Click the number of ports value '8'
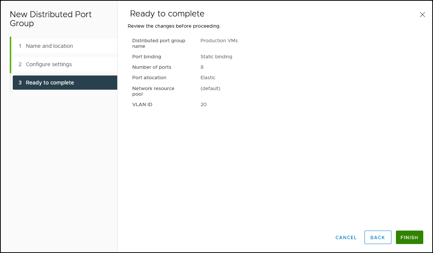433x253 pixels. point(202,67)
